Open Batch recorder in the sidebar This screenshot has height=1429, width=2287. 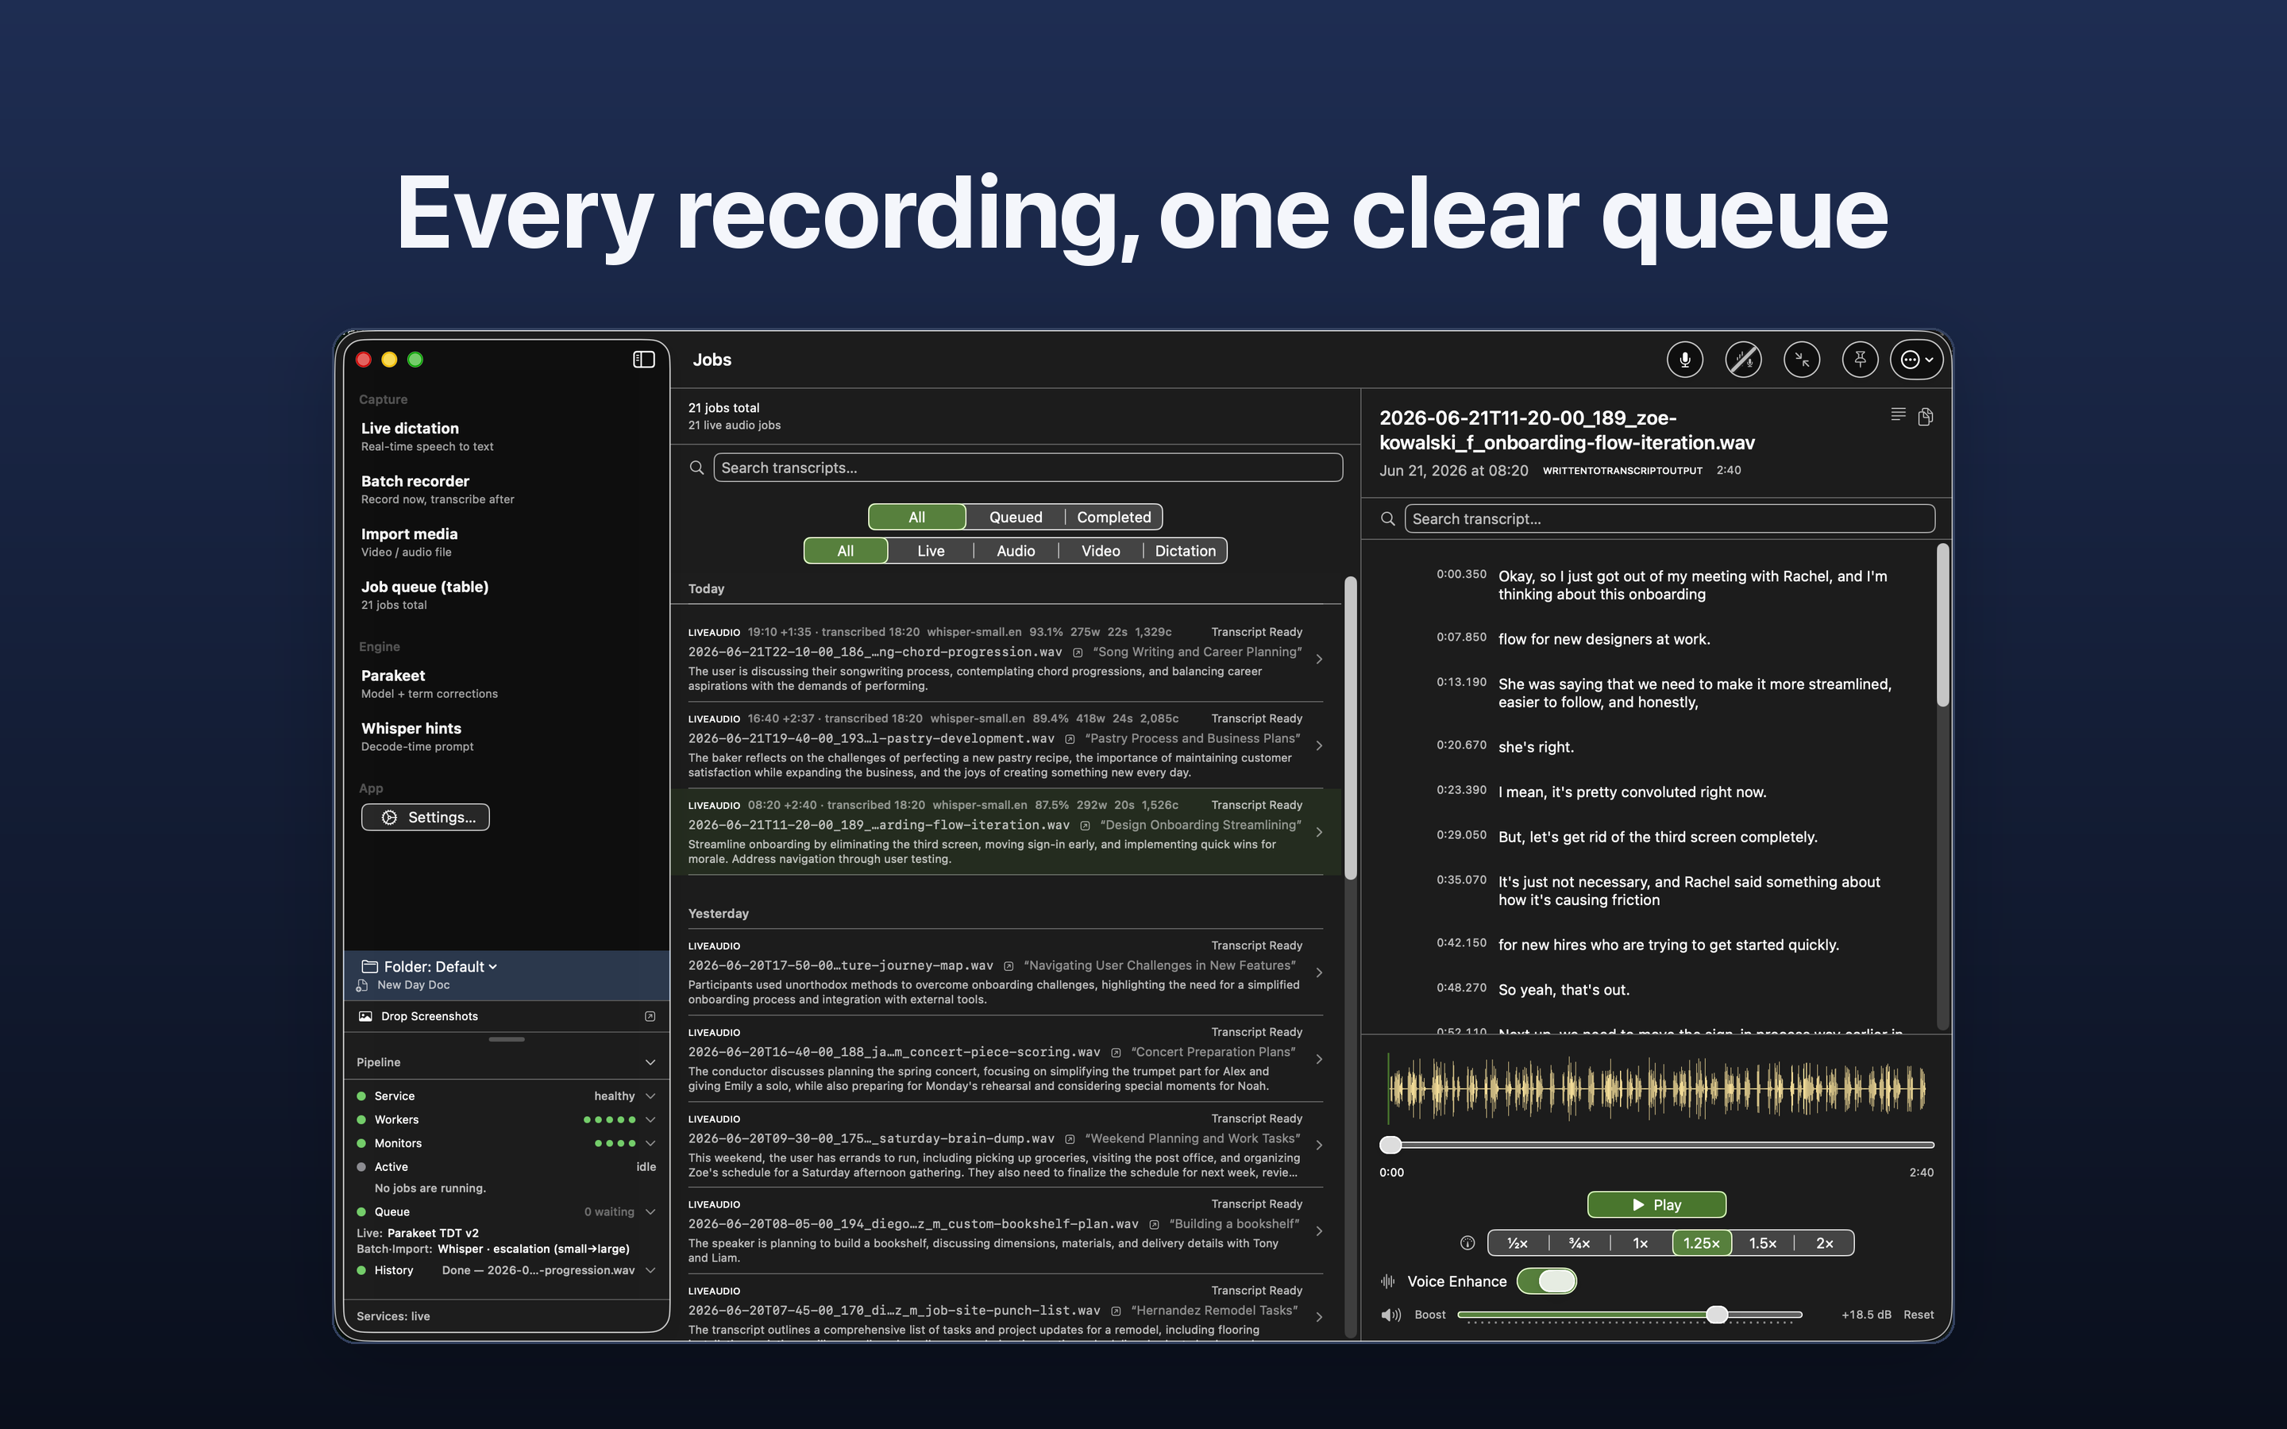point(438,490)
